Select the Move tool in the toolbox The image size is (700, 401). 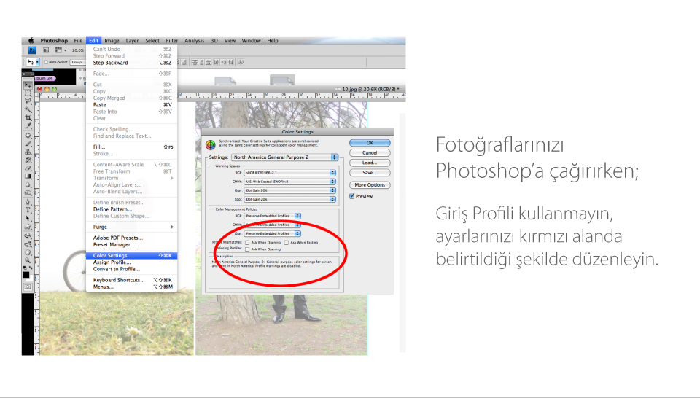point(28,85)
